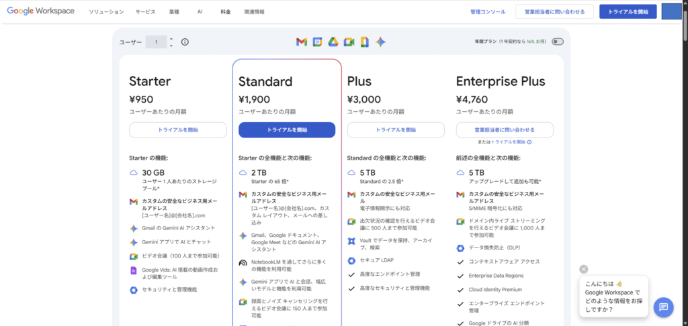Increase the user count with the up arrow
The height and width of the screenshot is (326, 688).
click(x=171, y=39)
